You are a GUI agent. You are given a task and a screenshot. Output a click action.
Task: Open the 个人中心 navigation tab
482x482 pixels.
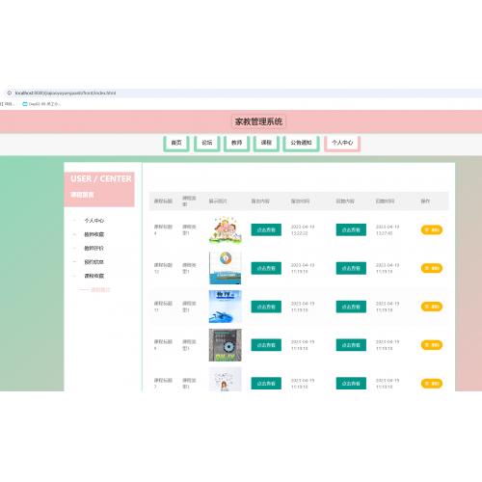click(342, 143)
